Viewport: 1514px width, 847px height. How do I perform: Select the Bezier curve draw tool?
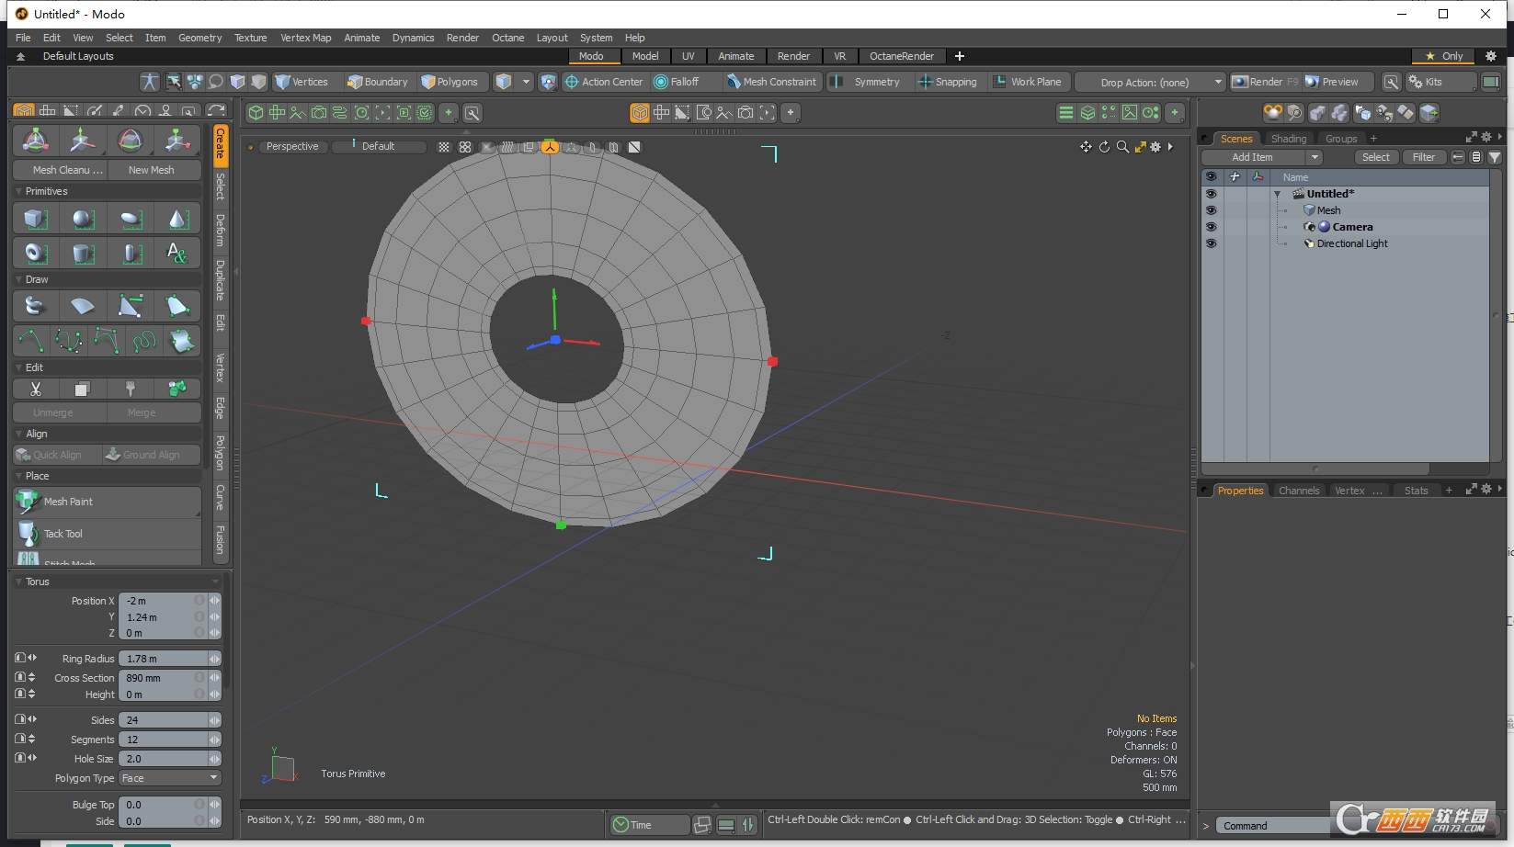69,341
